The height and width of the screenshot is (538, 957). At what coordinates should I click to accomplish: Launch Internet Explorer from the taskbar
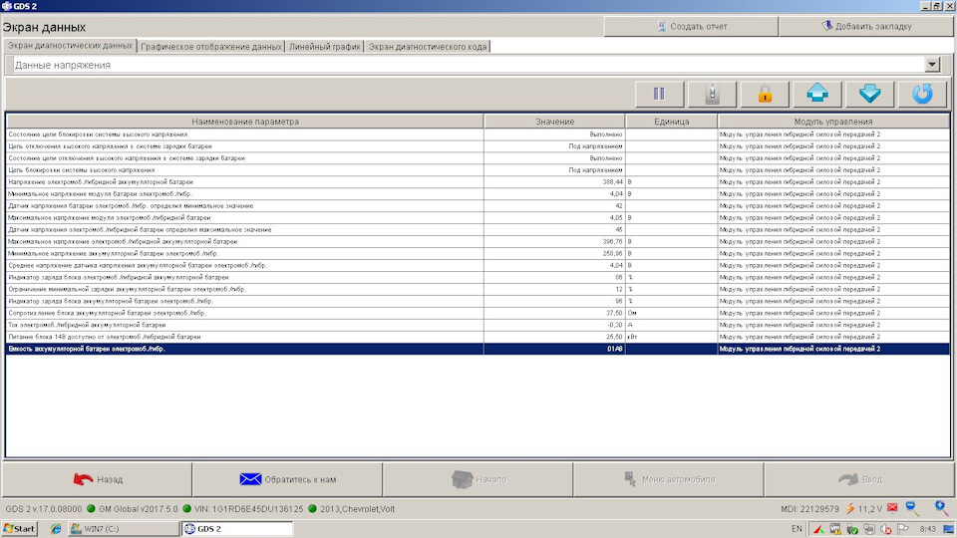(56, 529)
